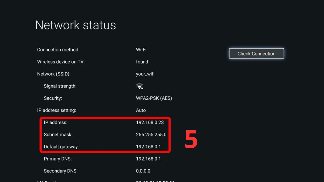This screenshot has width=324, height=182.
Task: Click the Wi-Fi signal strength icon
Action: (139, 86)
